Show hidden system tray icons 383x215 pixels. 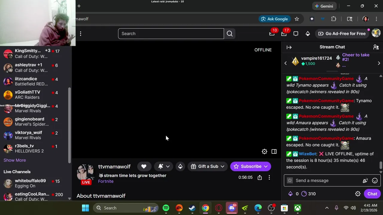coord(327,208)
